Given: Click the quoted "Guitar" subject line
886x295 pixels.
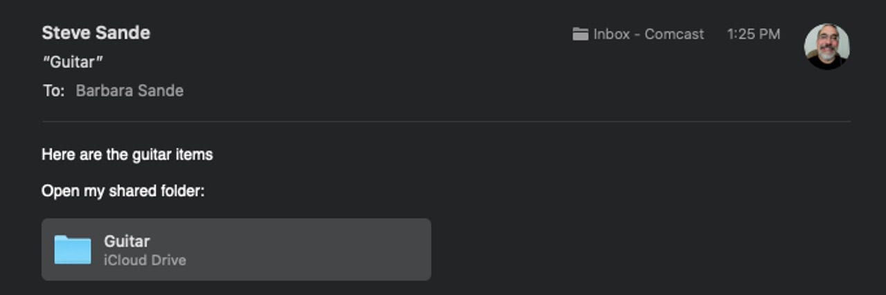Looking at the screenshot, I should click(x=73, y=62).
